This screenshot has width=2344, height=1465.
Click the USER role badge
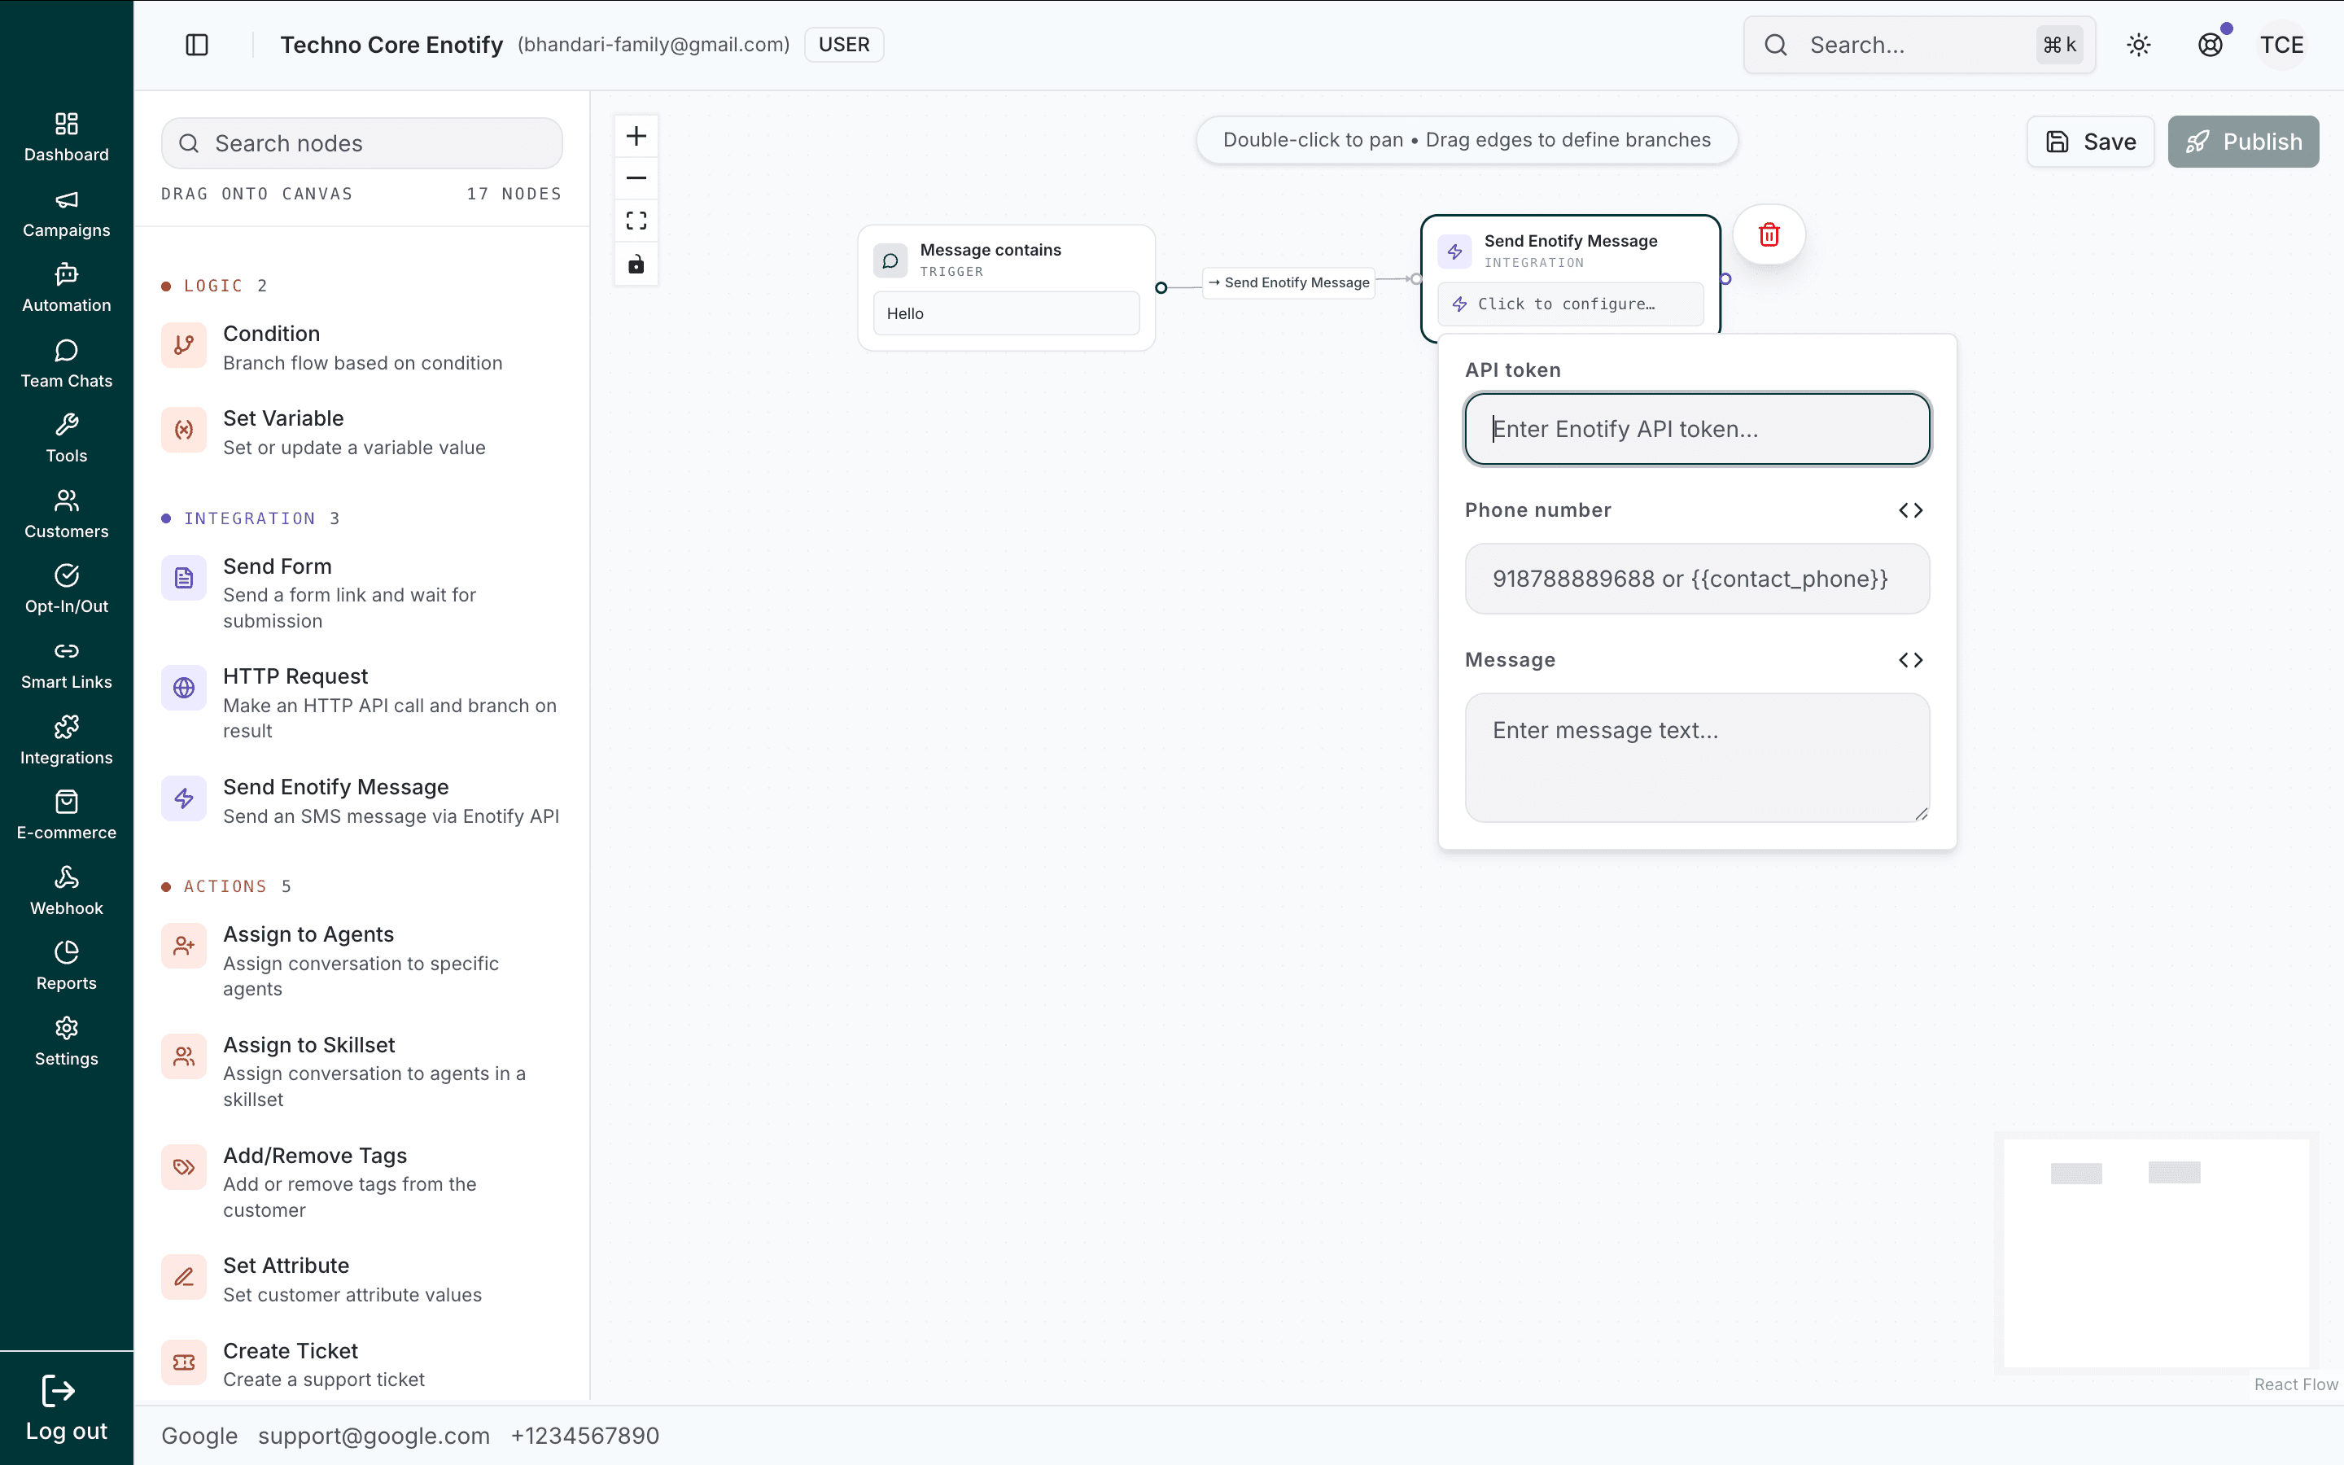point(844,45)
